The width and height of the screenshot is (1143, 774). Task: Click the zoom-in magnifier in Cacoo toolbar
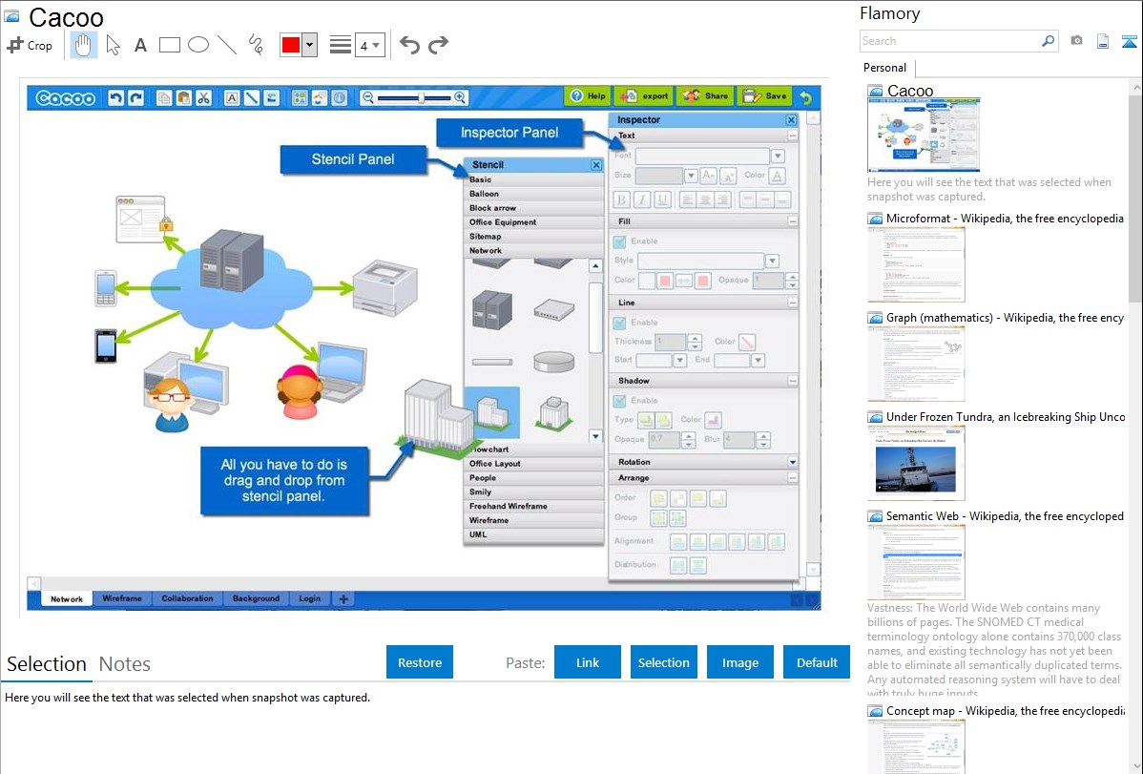pyautogui.click(x=460, y=97)
